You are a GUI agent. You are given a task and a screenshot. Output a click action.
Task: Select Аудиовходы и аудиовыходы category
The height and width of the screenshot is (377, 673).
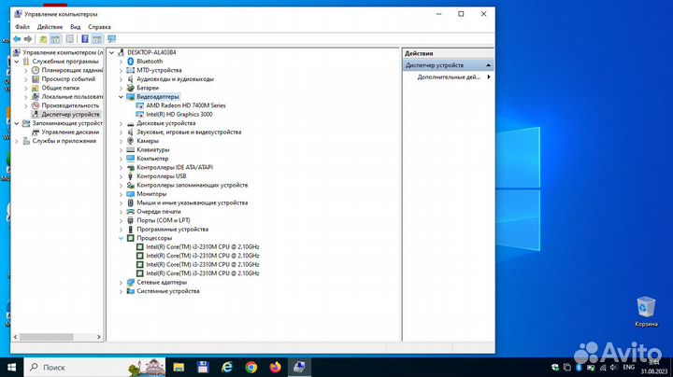coord(175,79)
